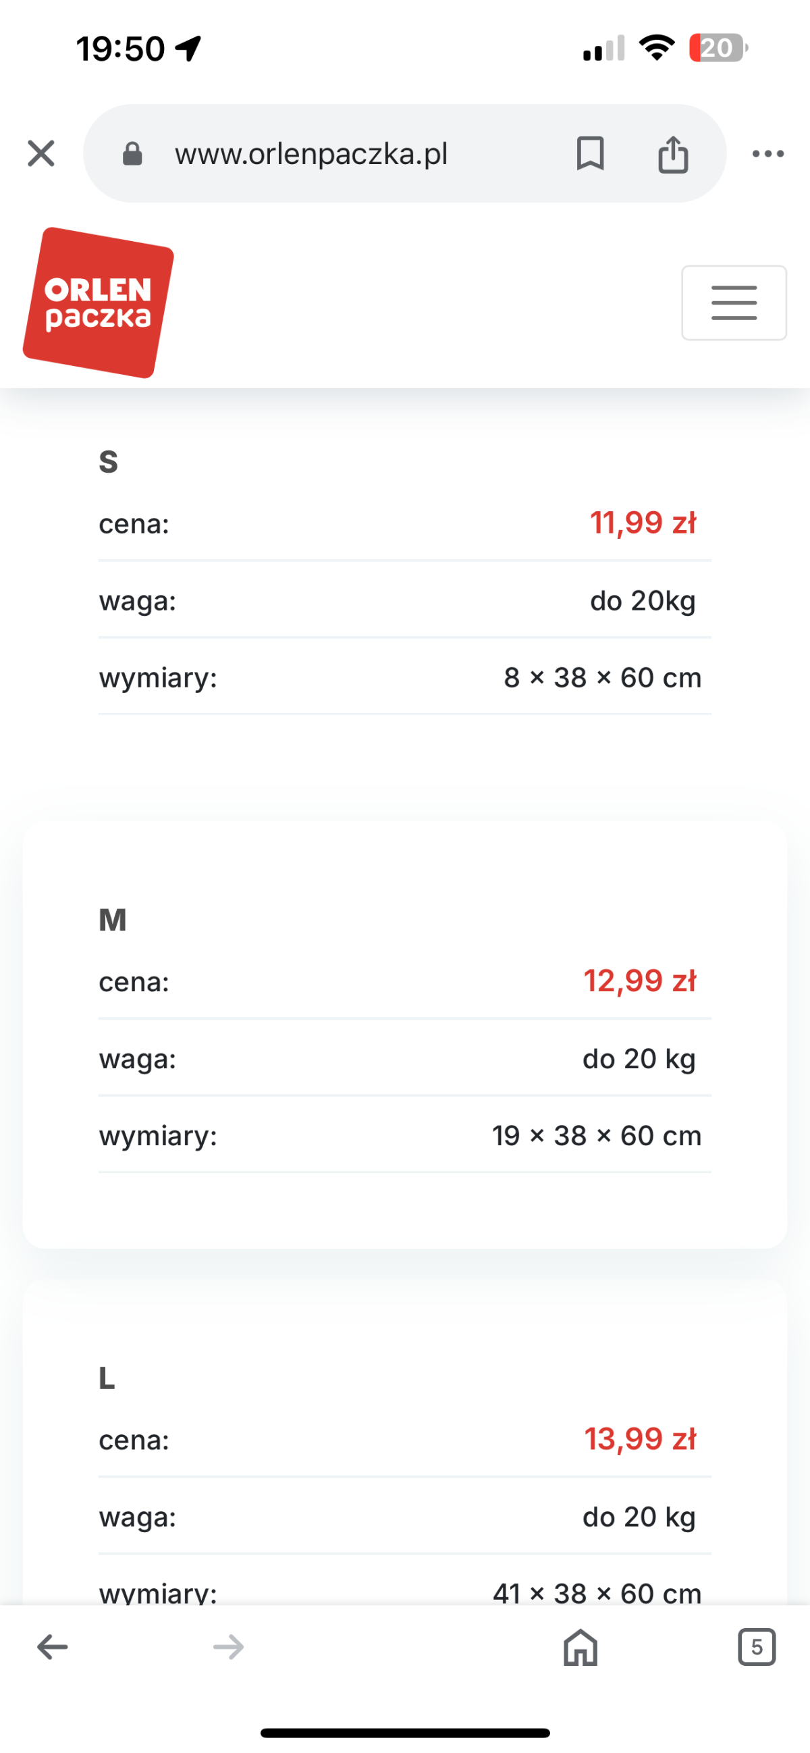Image resolution: width=810 pixels, height=1753 pixels.
Task: Open the three-dot more options menu
Action: coord(768,154)
